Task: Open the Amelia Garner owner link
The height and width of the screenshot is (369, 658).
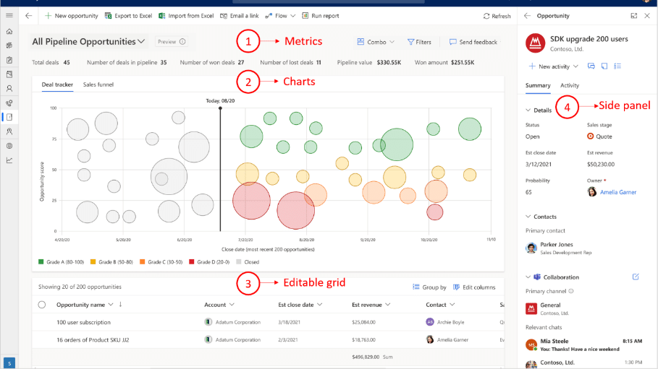Action: 617,192
